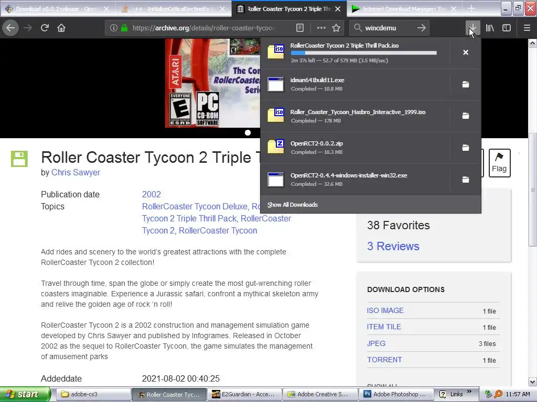Click Show All Downloads
The image size is (537, 402).
[293, 205]
